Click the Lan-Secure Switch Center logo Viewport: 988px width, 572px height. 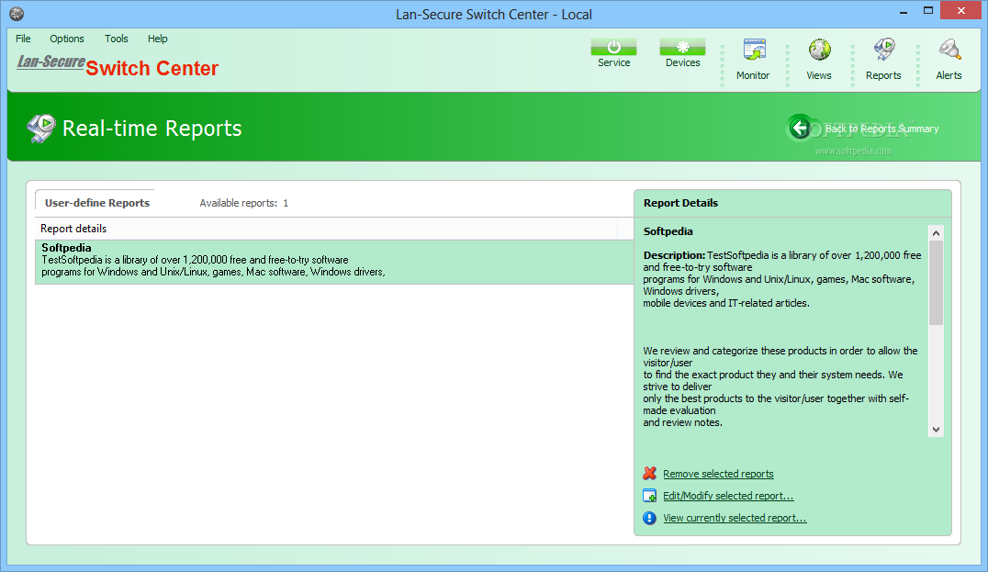click(x=118, y=65)
